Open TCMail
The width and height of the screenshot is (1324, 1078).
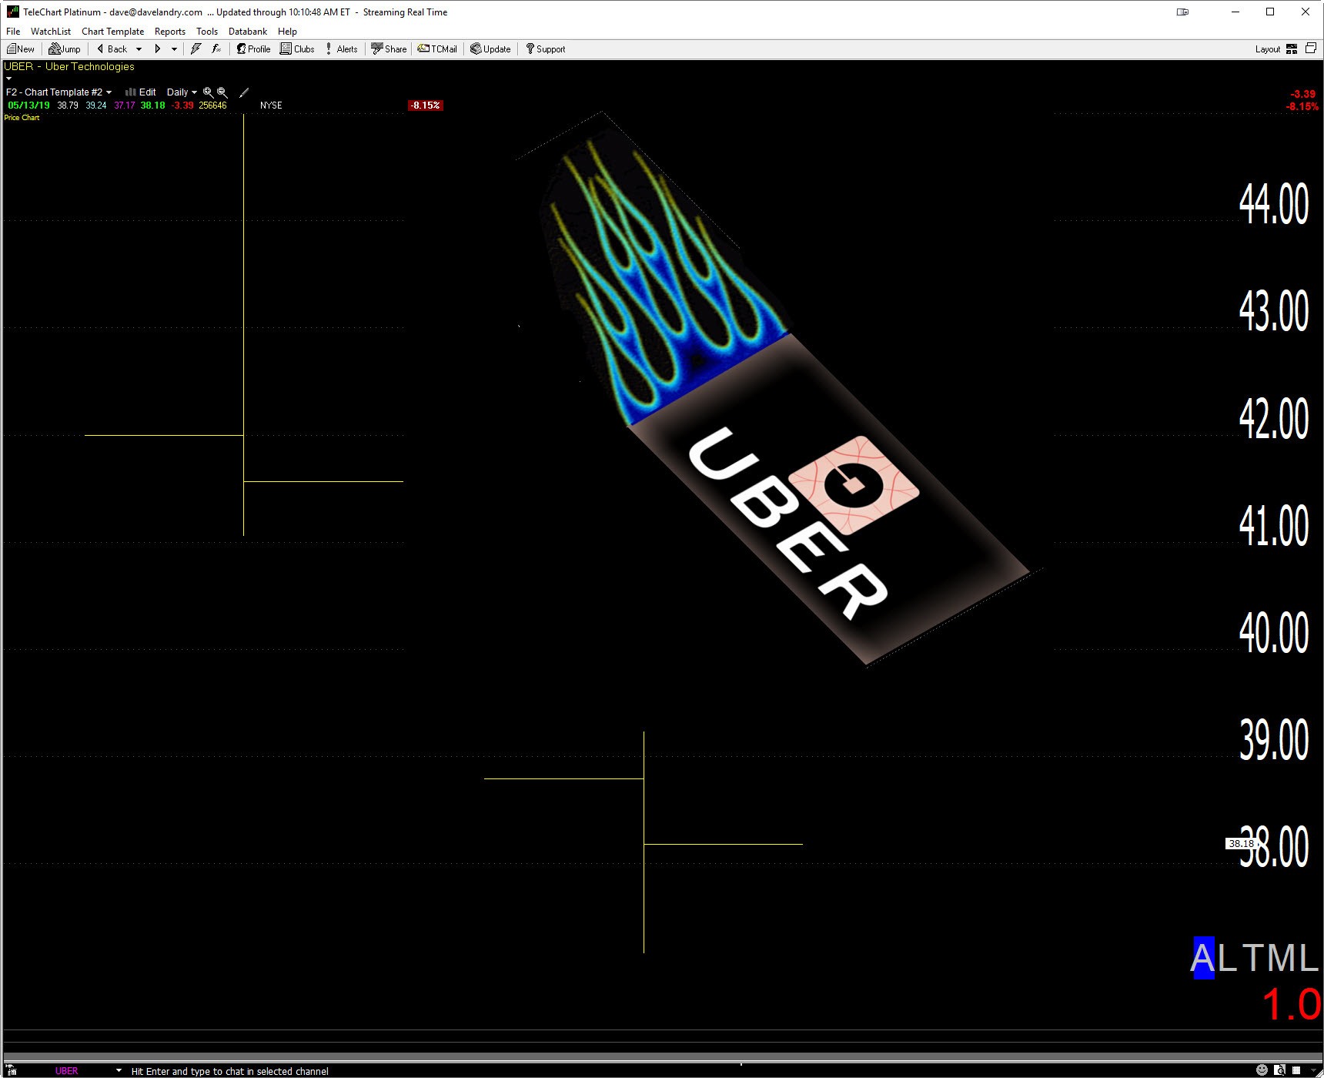pos(437,49)
